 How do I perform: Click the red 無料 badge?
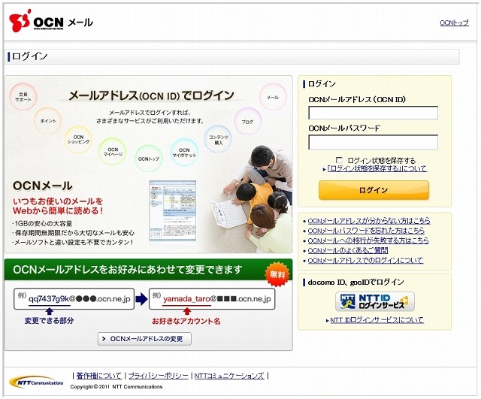(x=277, y=274)
